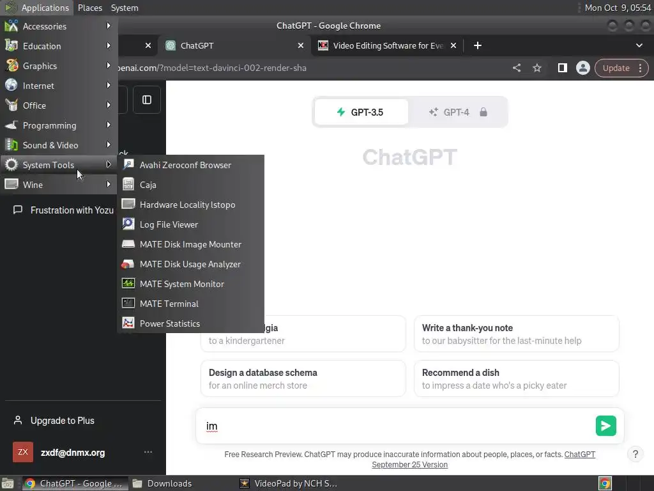Open Chrome three-dot menu
This screenshot has height=491, width=654.
pyautogui.click(x=640, y=68)
